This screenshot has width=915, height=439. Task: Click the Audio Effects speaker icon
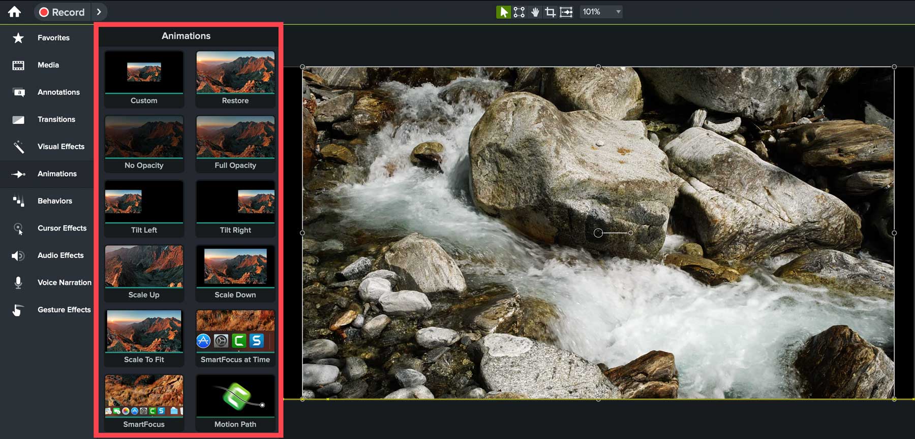point(18,255)
